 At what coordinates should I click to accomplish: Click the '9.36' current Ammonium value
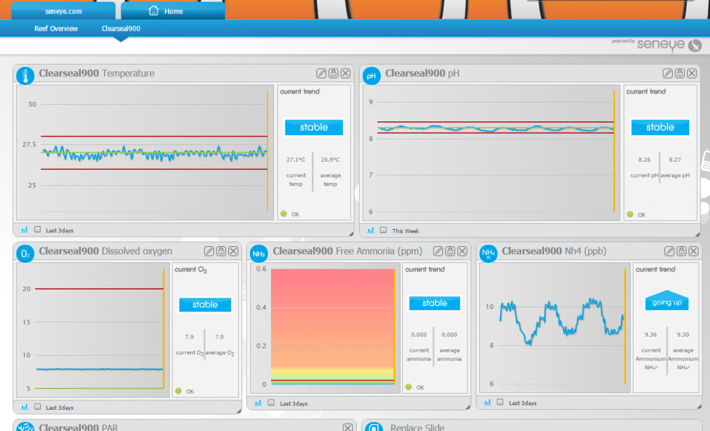click(x=651, y=334)
